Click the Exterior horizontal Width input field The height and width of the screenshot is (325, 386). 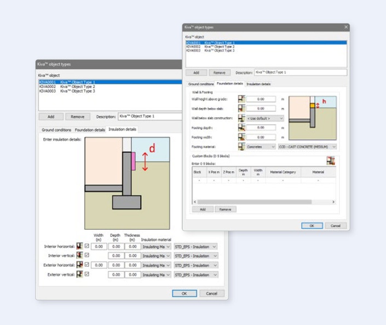click(99, 265)
